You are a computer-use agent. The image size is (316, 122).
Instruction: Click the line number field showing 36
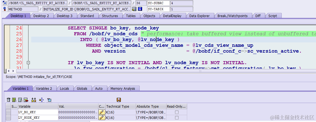[x=141, y=3]
